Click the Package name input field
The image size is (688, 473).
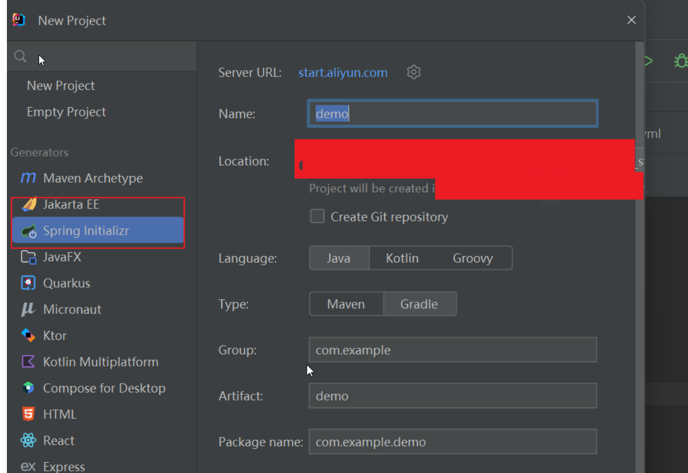(453, 441)
